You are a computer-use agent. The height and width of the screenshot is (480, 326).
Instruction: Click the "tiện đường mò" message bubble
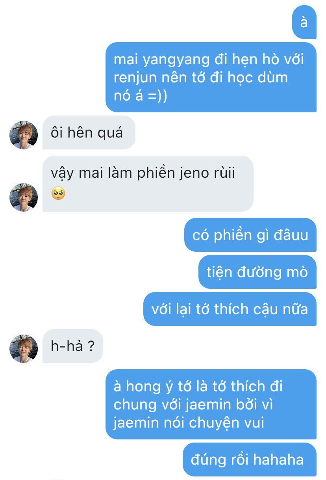(x=257, y=272)
